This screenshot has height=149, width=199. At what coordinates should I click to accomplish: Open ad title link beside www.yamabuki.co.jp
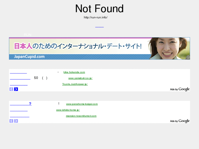20,78
